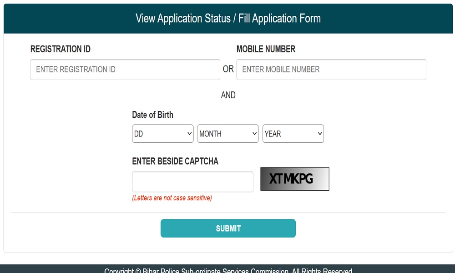
Task: Open the DD day dropdown
Action: click(x=162, y=134)
